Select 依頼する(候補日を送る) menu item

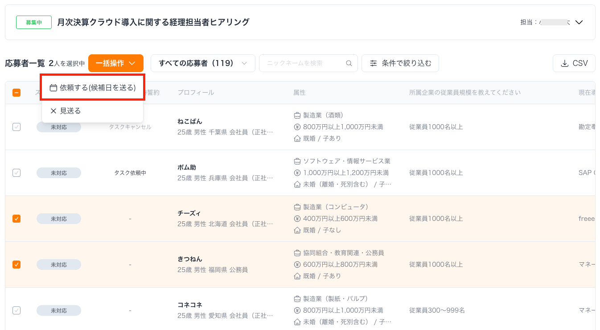(x=98, y=88)
